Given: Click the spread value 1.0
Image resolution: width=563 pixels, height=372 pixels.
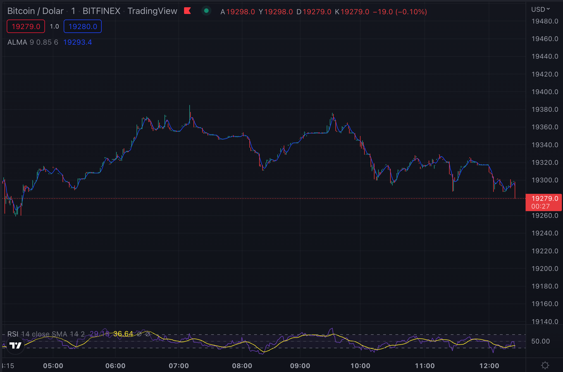Looking at the screenshot, I should (x=54, y=27).
